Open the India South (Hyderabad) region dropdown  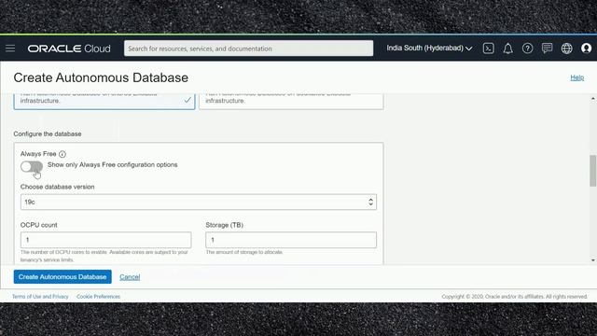point(429,48)
